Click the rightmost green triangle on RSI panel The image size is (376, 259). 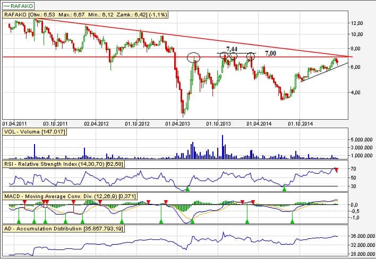point(285,189)
